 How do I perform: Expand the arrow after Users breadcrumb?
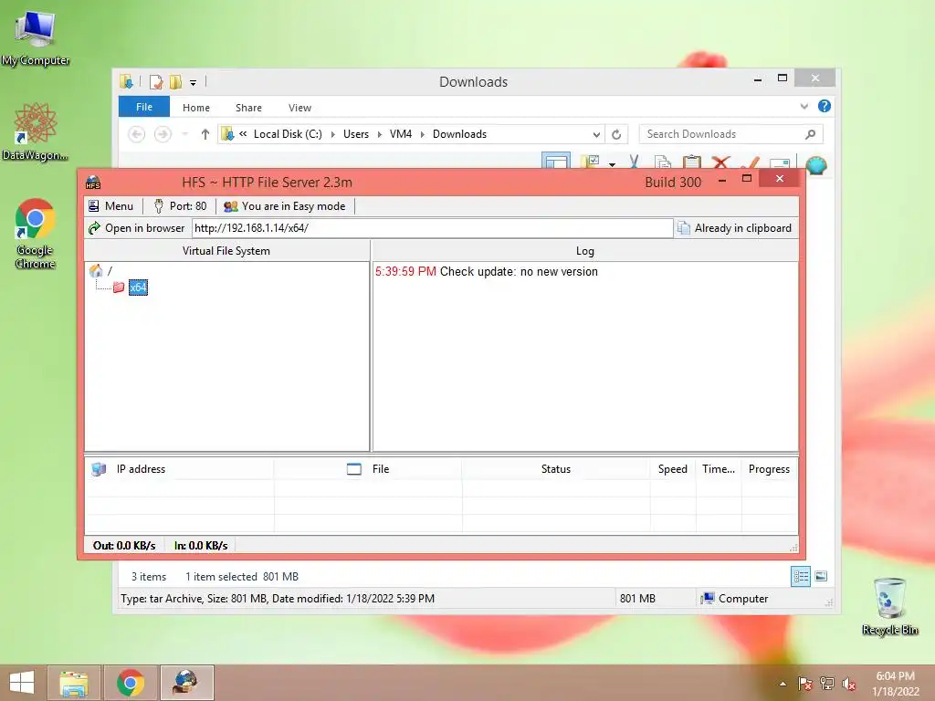click(x=379, y=135)
